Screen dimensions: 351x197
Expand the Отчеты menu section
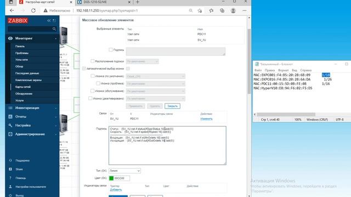tap(55, 117)
